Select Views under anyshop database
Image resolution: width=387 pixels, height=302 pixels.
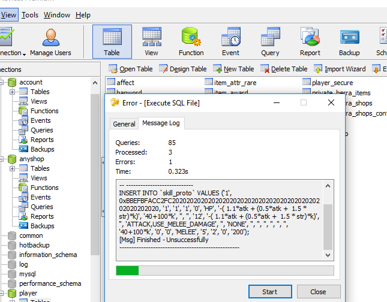coord(39,178)
